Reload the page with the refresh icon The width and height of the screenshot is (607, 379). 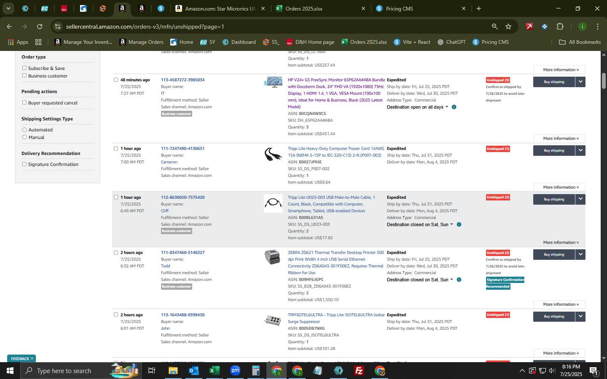pyautogui.click(x=40, y=27)
